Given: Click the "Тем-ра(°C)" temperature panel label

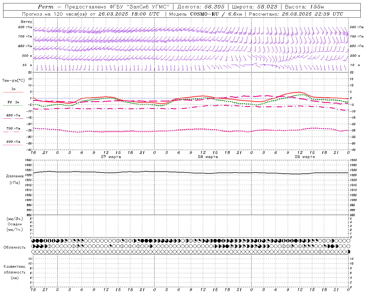Looking at the screenshot, I should pyautogui.click(x=13, y=81).
